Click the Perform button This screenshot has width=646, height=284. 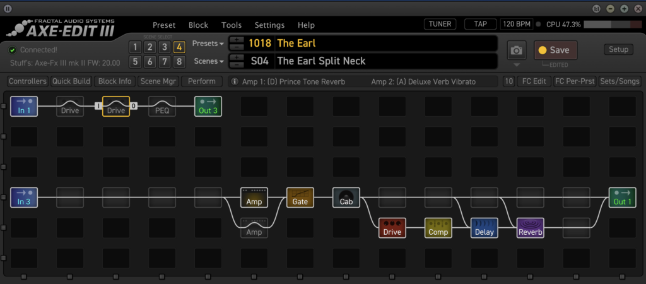(x=202, y=81)
